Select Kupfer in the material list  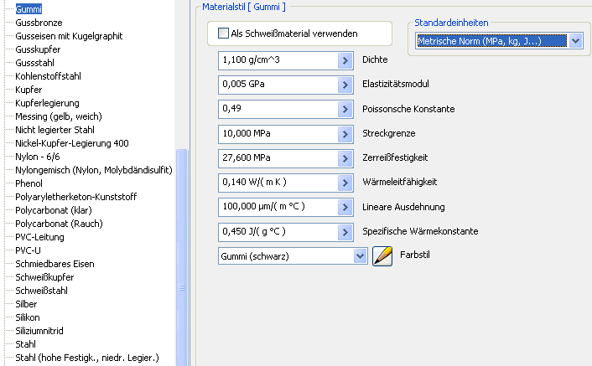point(29,90)
